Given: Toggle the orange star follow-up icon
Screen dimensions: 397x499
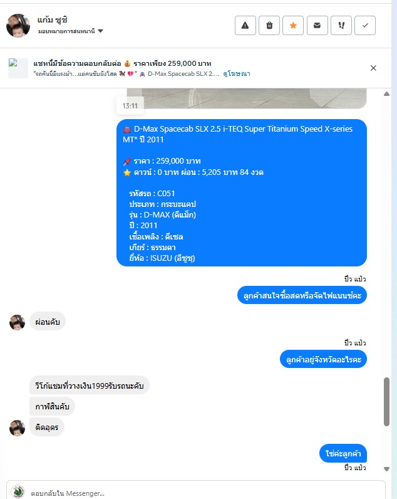Looking at the screenshot, I should coord(293,26).
